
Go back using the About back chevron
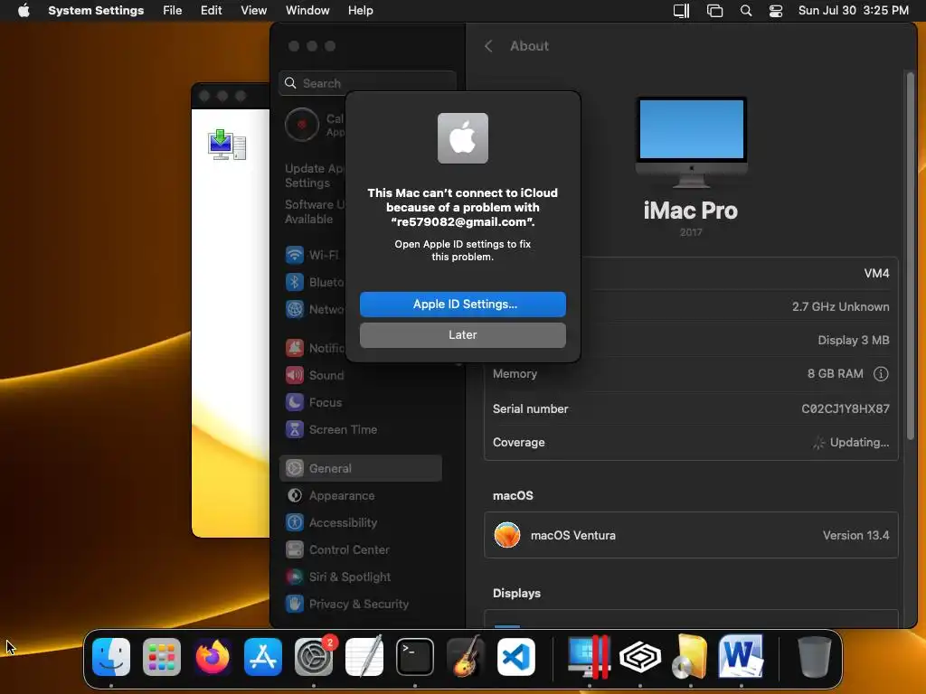(x=488, y=46)
